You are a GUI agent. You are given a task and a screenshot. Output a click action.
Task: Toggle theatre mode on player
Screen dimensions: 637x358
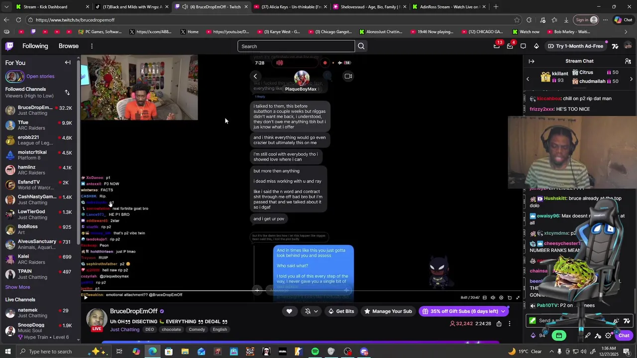[510, 298]
